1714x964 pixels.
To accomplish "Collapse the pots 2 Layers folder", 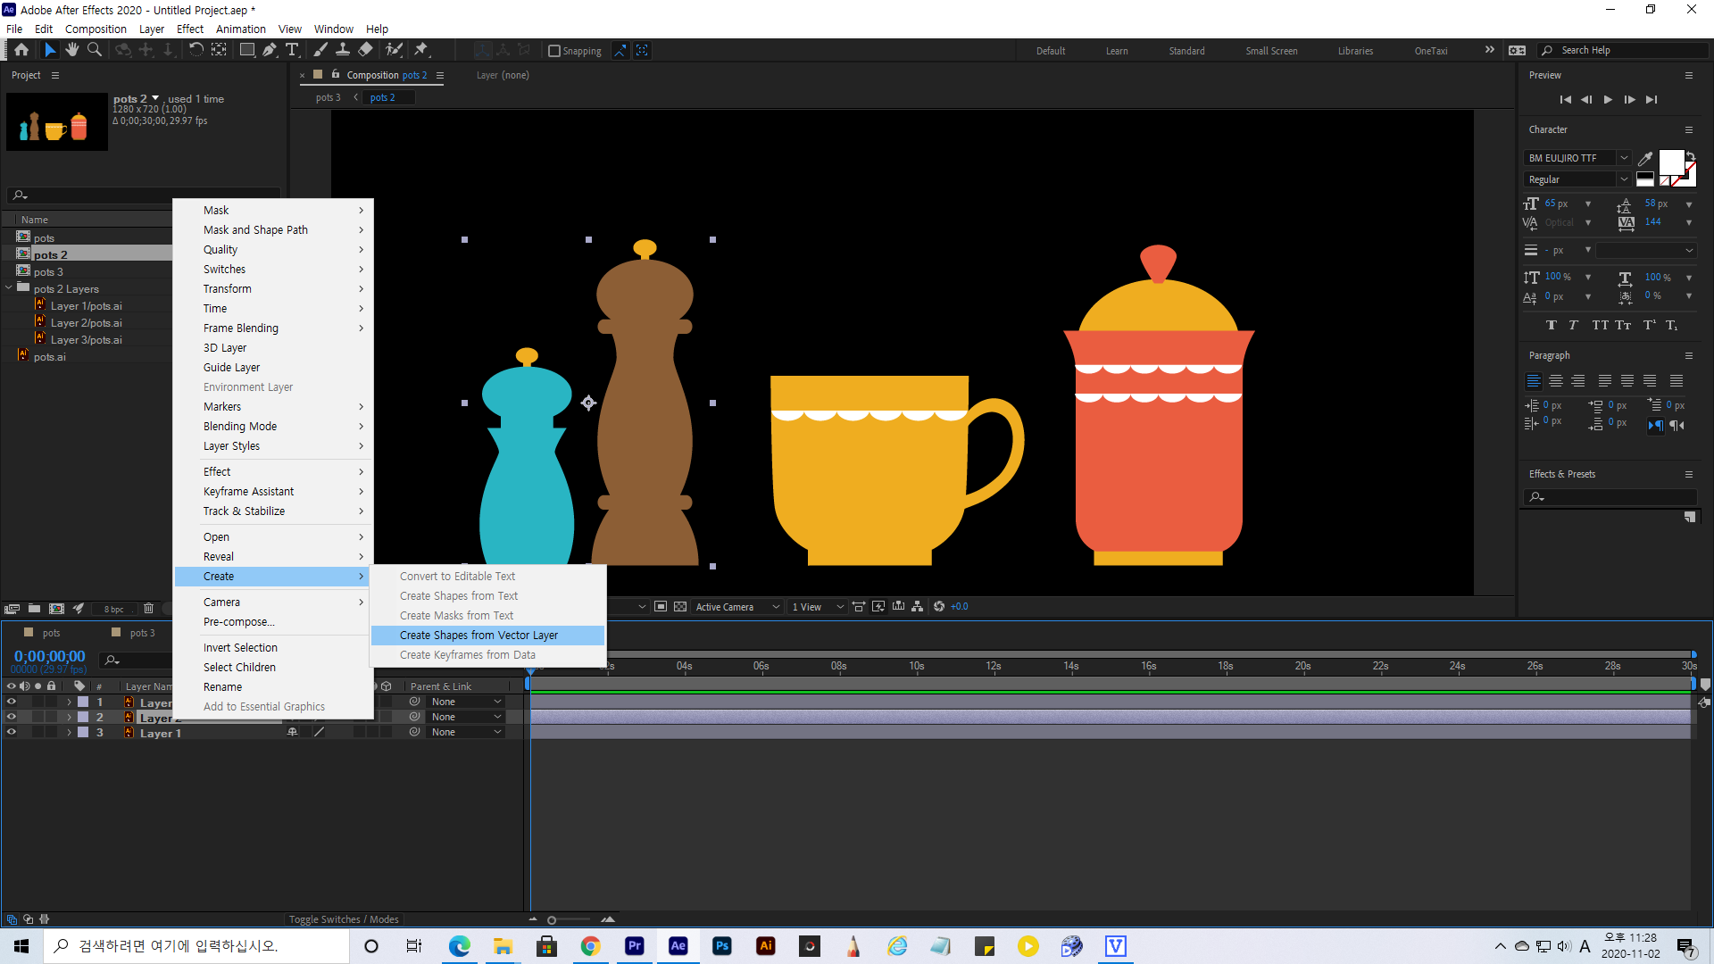I will pos(9,288).
